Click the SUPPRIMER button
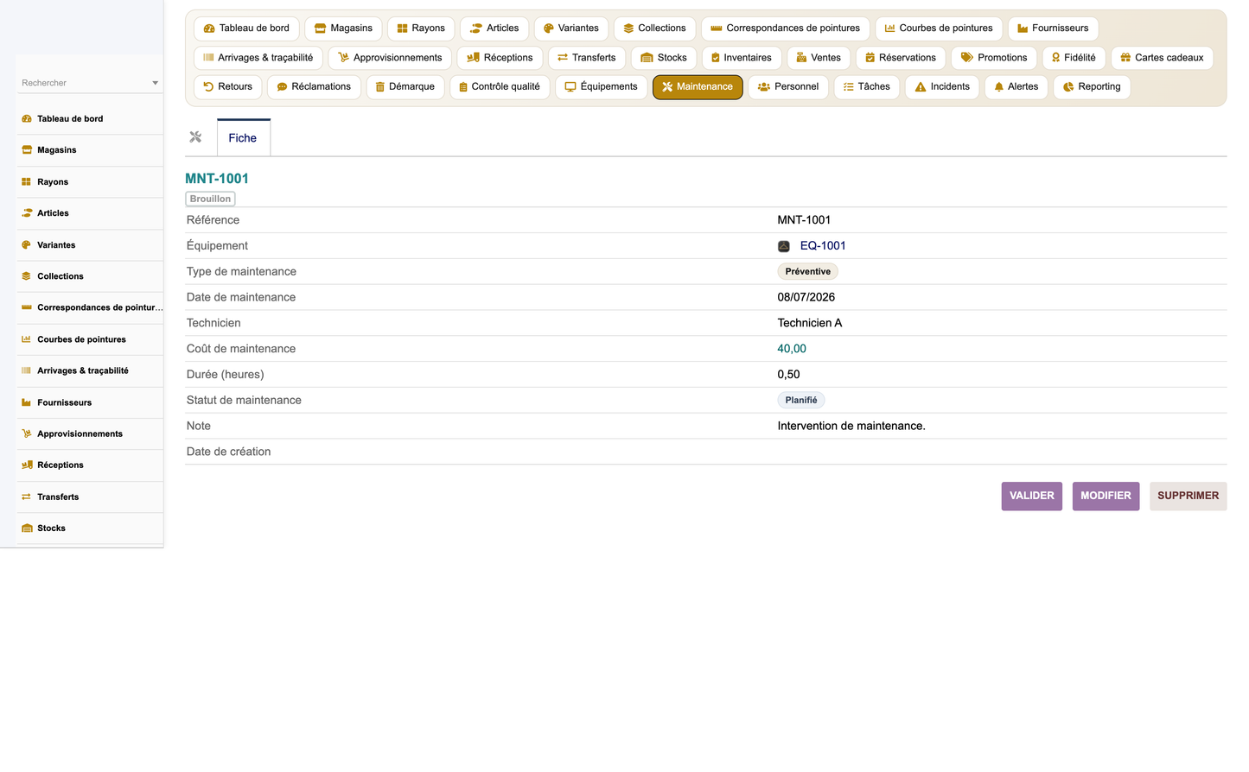This screenshot has height=772, width=1249. tap(1188, 497)
